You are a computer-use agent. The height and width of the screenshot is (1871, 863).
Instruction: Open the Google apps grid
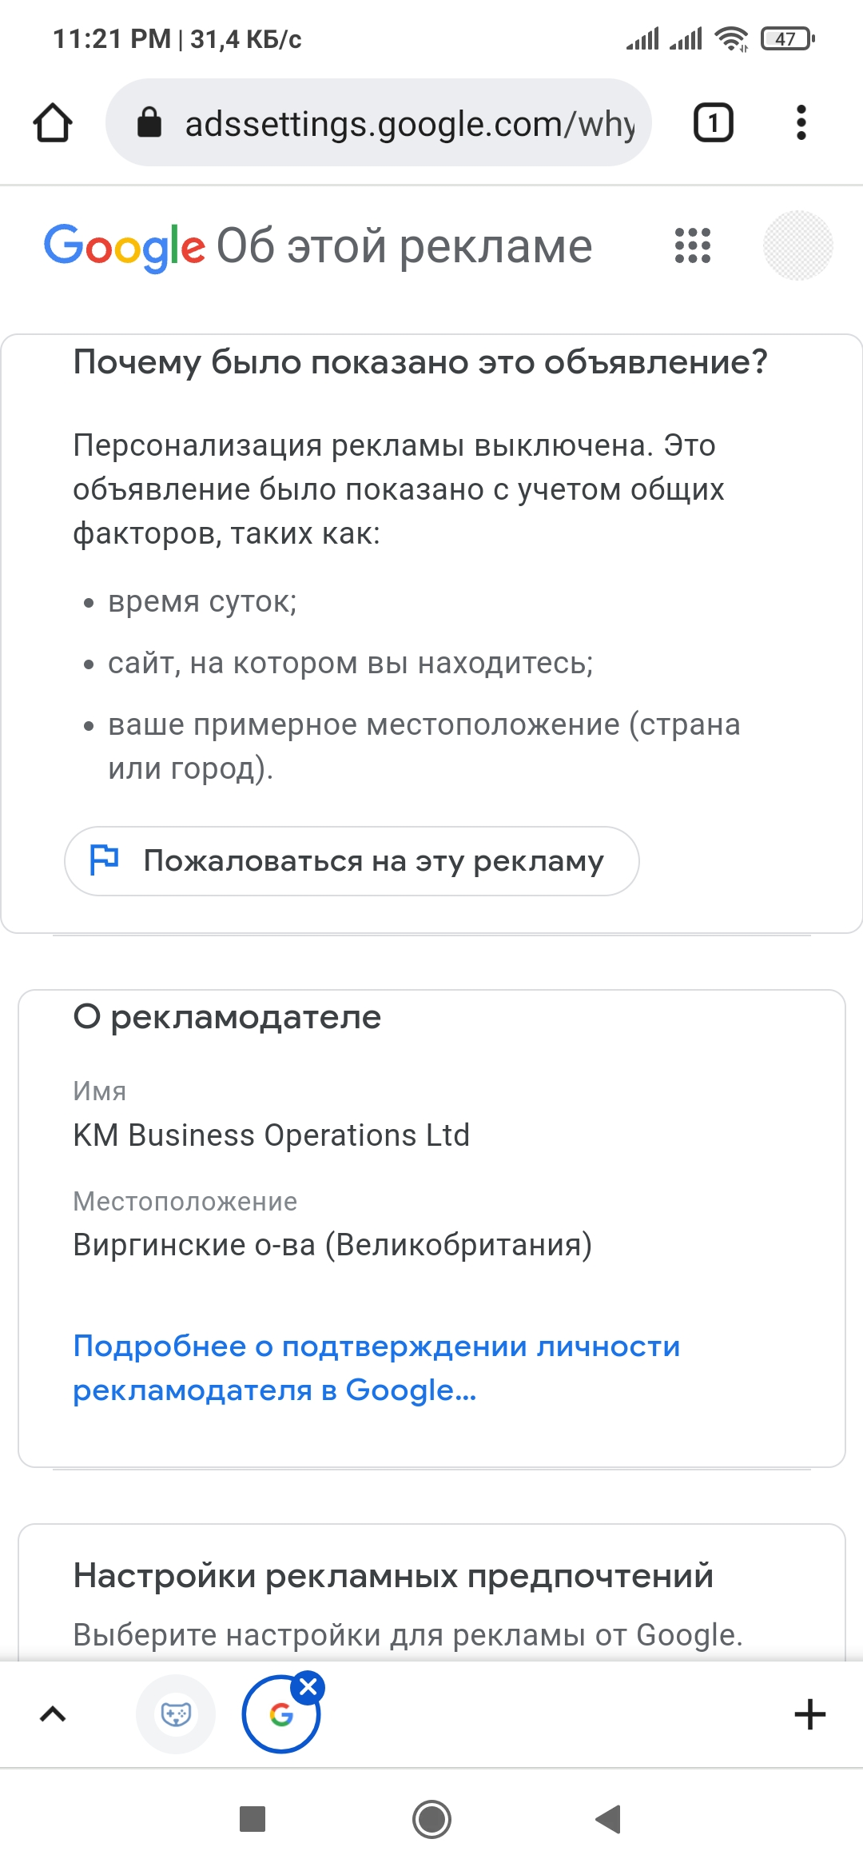coord(693,245)
